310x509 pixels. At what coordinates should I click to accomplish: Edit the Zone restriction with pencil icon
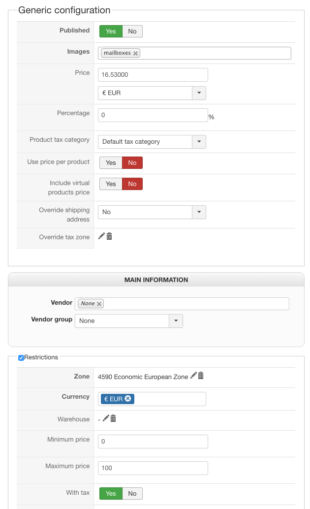click(x=193, y=376)
